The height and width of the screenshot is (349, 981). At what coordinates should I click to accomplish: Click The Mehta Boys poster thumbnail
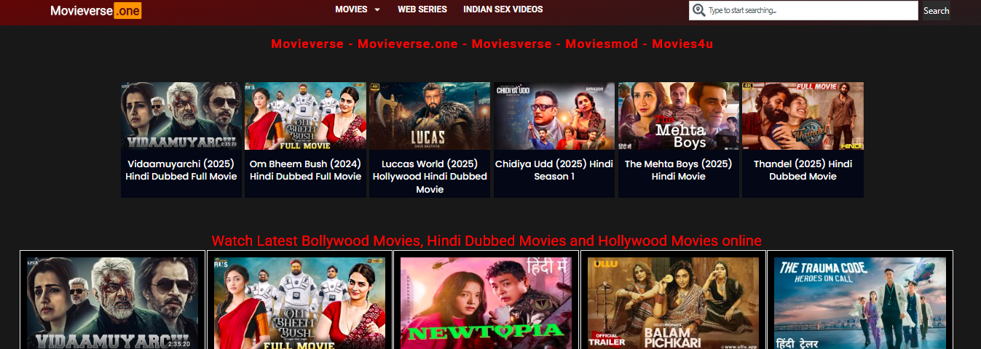pos(678,116)
